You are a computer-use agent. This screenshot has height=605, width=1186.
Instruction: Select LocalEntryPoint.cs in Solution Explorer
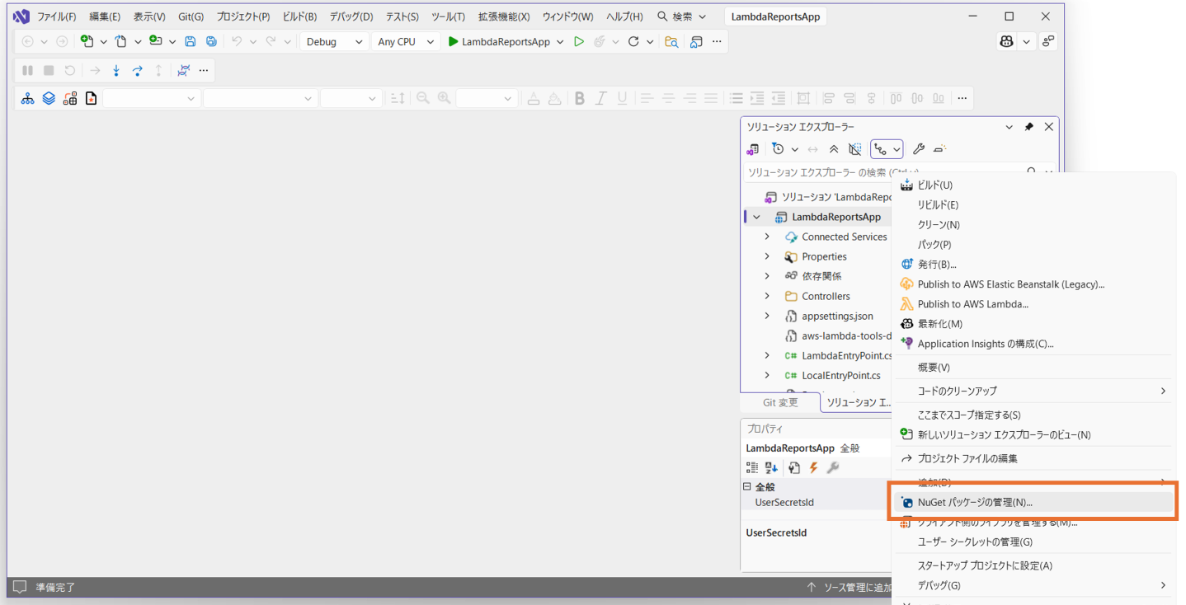pos(840,375)
